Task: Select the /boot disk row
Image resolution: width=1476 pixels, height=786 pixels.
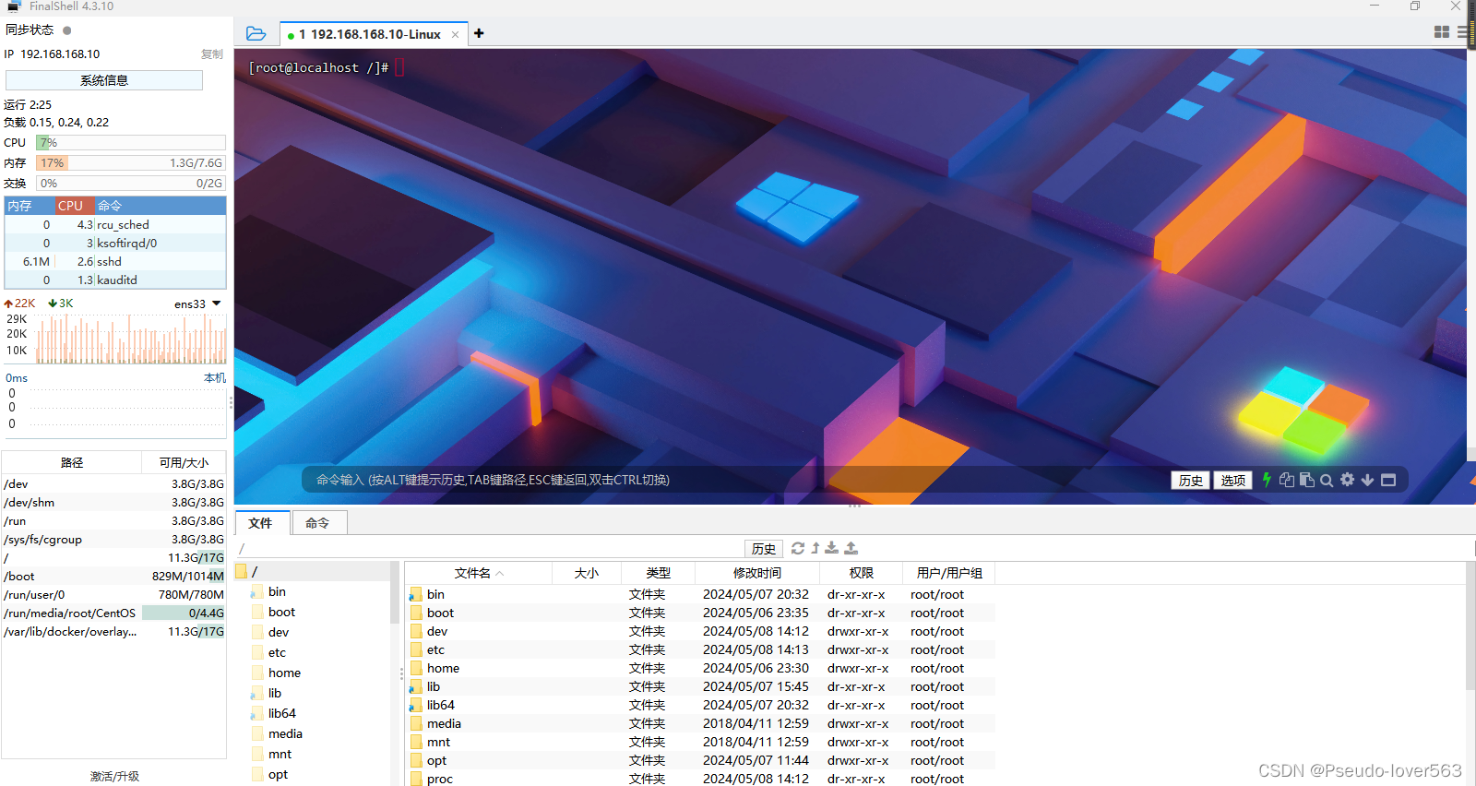Action: [113, 577]
